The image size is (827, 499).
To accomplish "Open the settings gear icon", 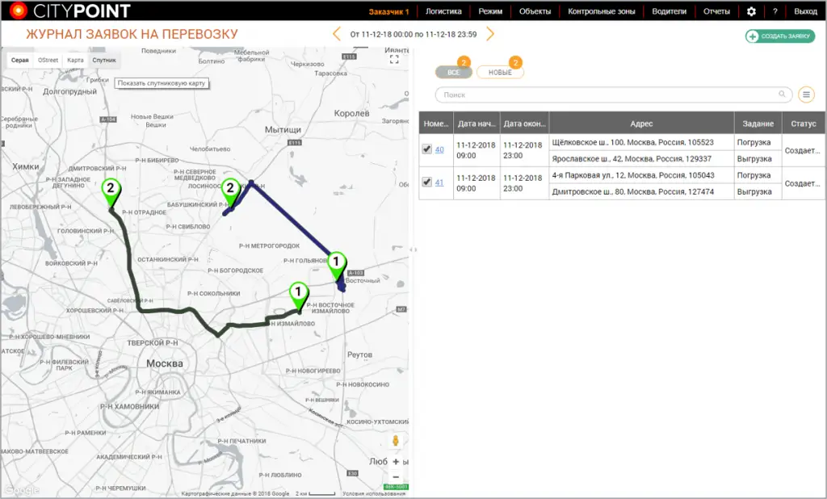I will point(751,11).
